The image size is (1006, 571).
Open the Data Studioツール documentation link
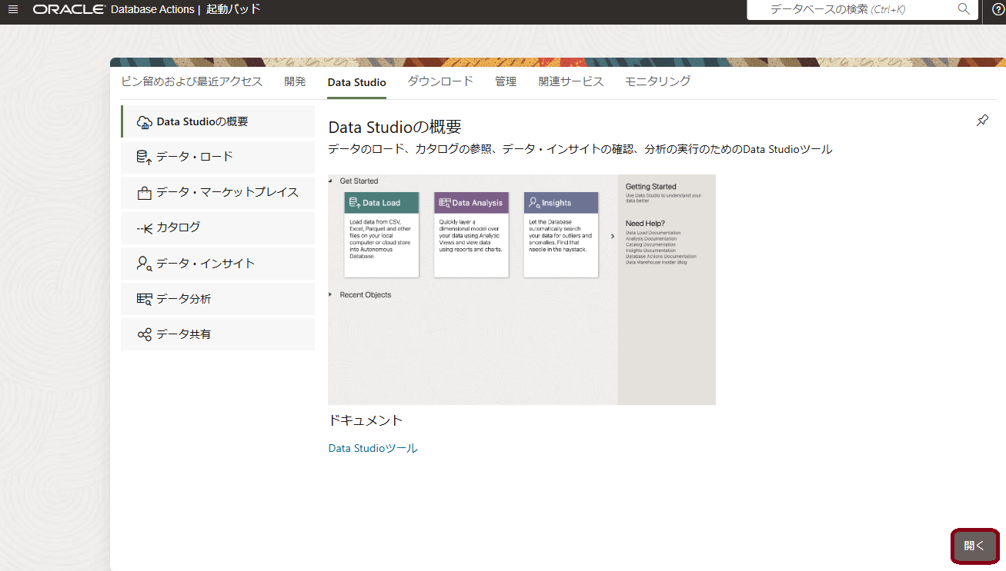click(373, 448)
